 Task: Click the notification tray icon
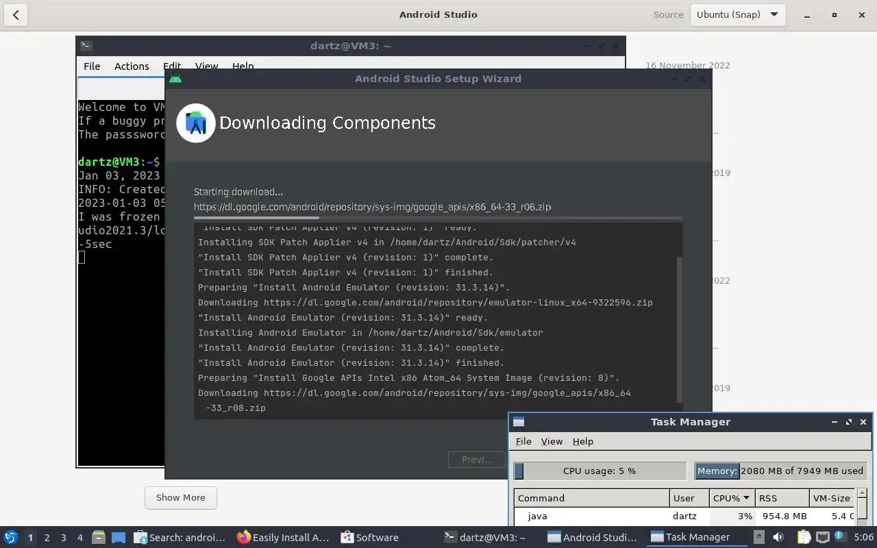[x=841, y=538]
